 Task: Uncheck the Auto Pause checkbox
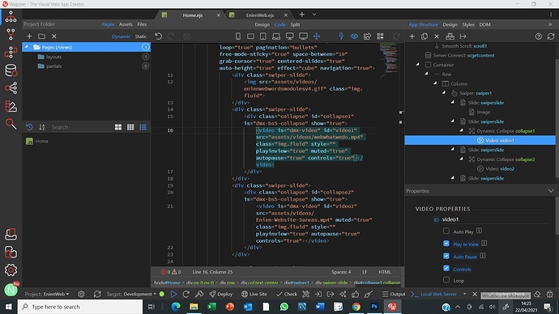point(446,256)
